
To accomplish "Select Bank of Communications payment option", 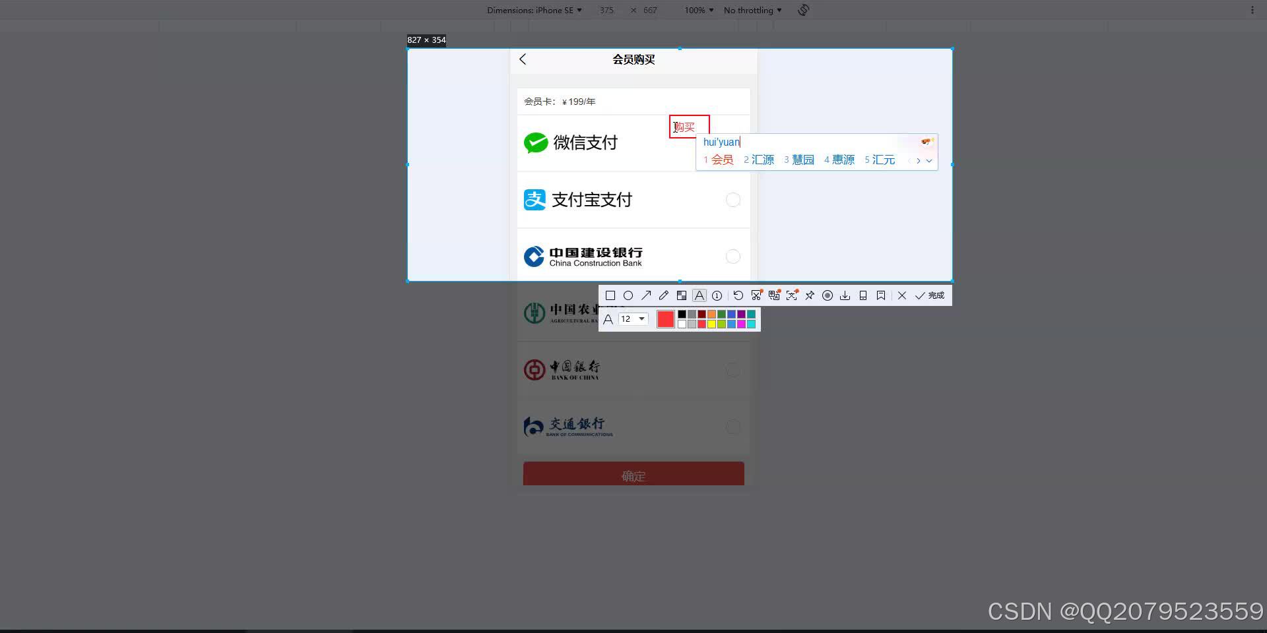I will pyautogui.click(x=732, y=427).
